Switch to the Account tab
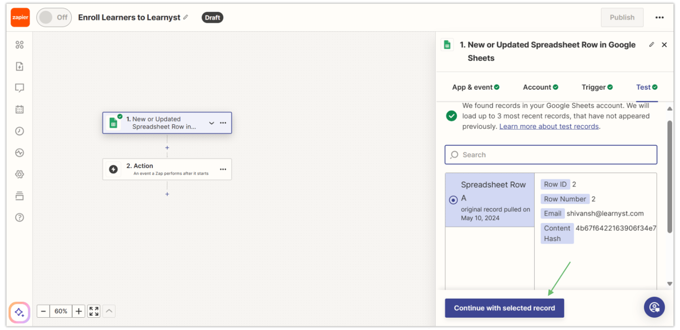The image size is (680, 330). (x=540, y=87)
